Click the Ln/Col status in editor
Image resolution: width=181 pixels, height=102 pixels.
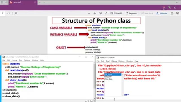[90, 101]
